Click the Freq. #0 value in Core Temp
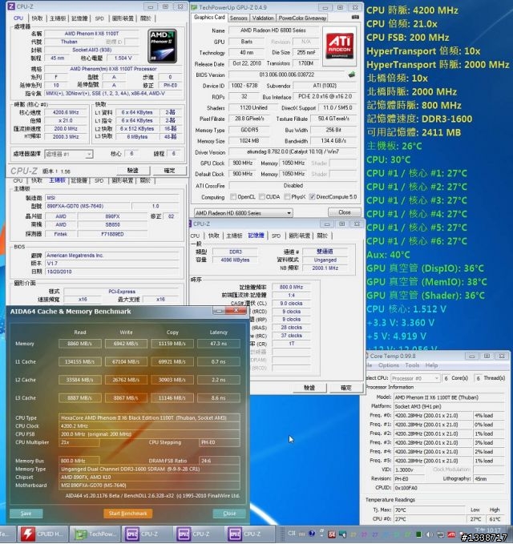 pyautogui.click(x=433, y=416)
